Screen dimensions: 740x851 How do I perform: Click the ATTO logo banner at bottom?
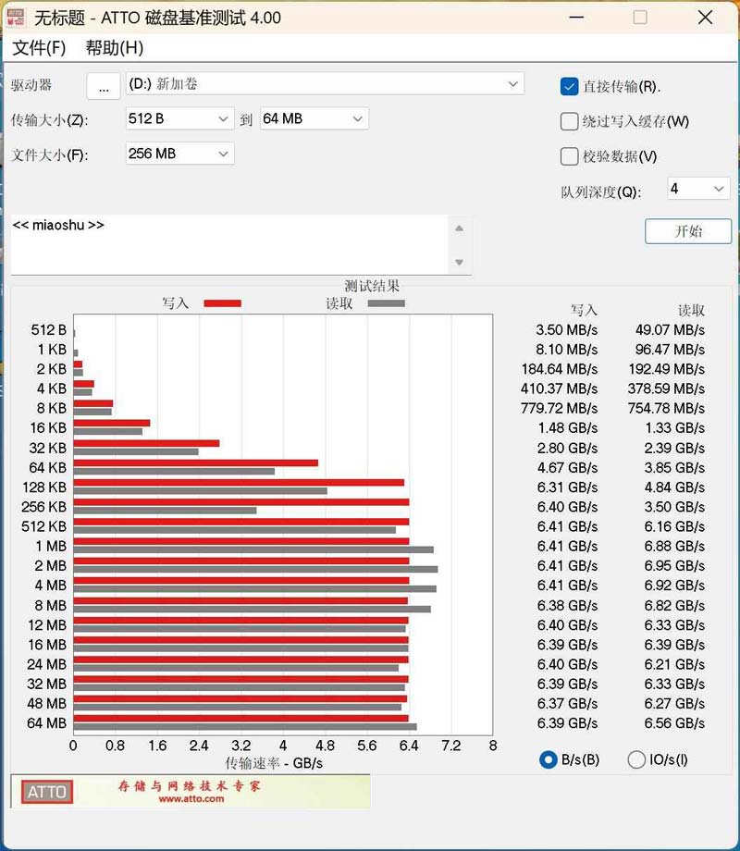(190, 791)
